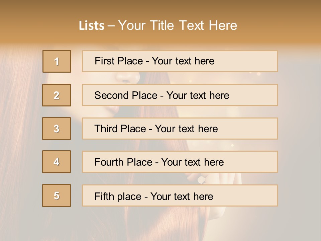This screenshot has height=241, width=321.
Task: Click the Third Place text bar
Action: (180, 129)
